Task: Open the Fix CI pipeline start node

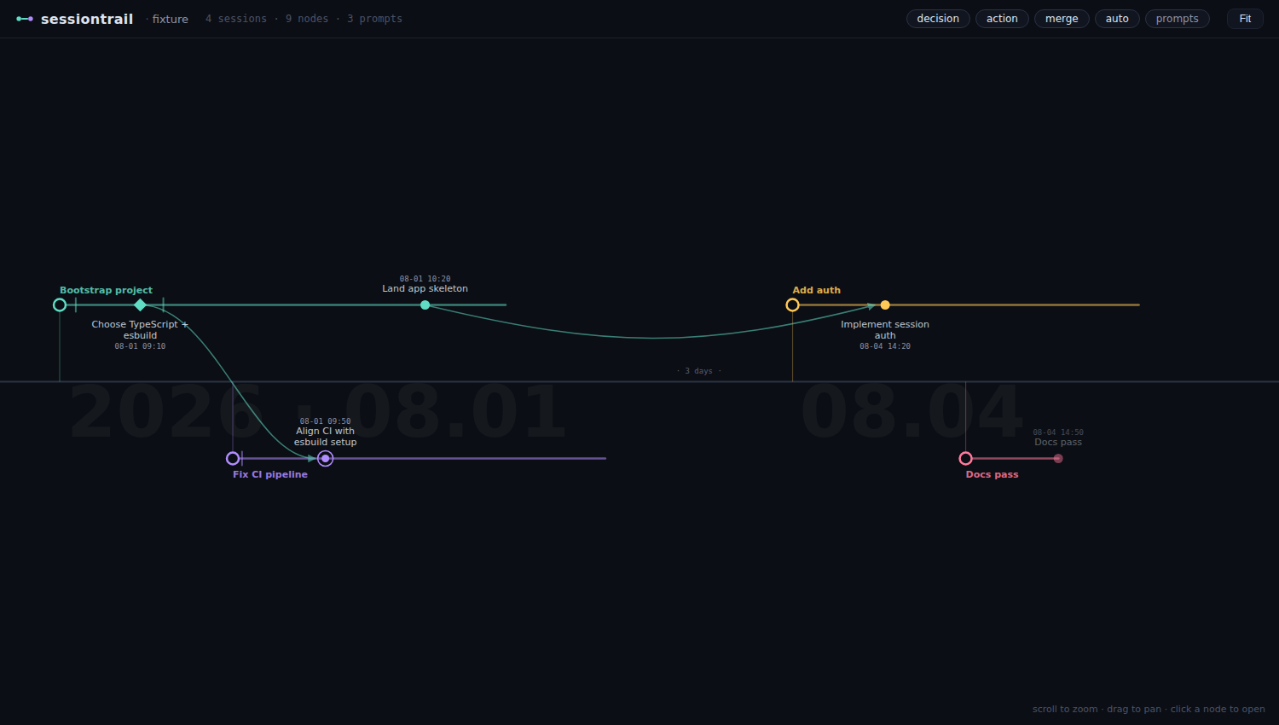Action: click(x=233, y=458)
